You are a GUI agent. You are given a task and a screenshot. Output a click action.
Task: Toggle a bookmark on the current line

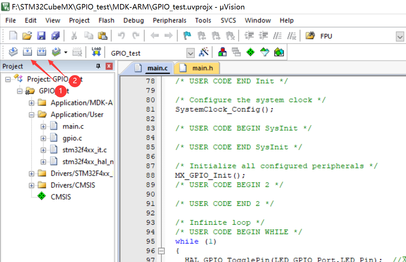click(x=187, y=36)
